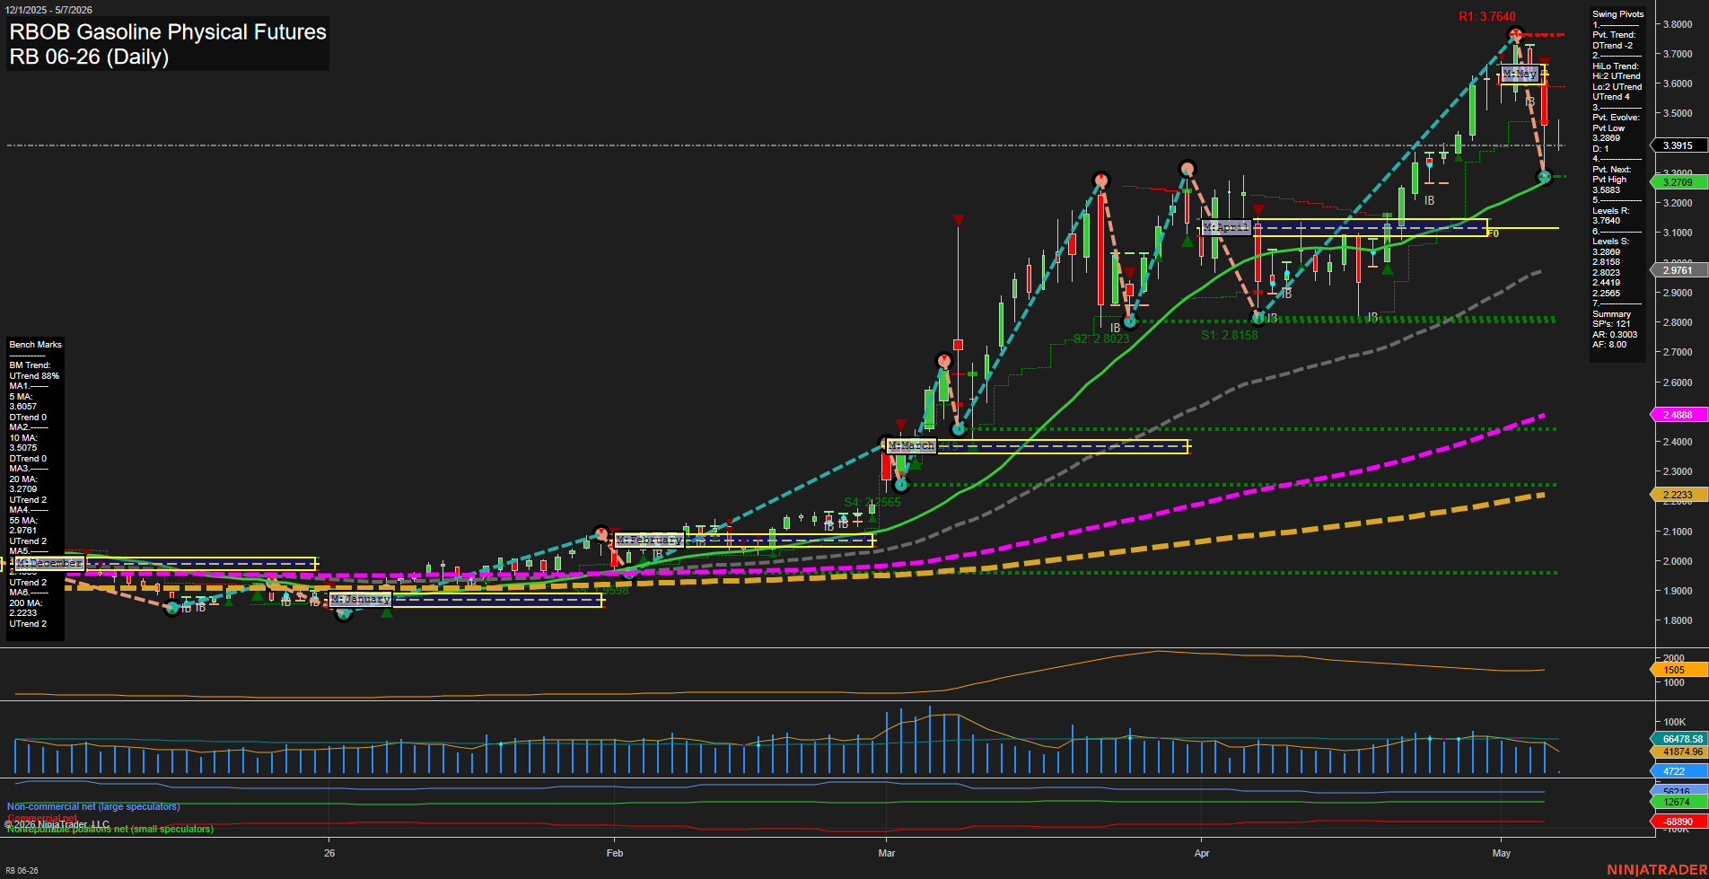Screen dimensions: 1709x879
Task: Click the M:May monthly range label
Action: 1521,74
